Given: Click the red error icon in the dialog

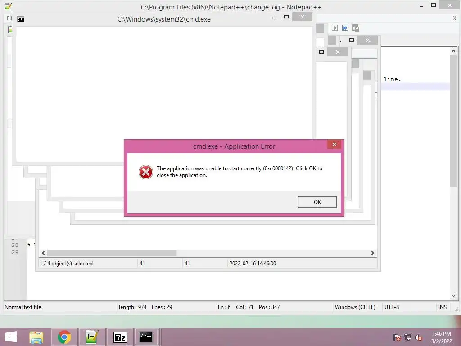Looking at the screenshot, I should coord(146,172).
